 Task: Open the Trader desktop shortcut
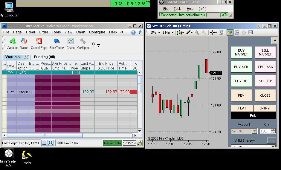pyautogui.click(x=27, y=157)
